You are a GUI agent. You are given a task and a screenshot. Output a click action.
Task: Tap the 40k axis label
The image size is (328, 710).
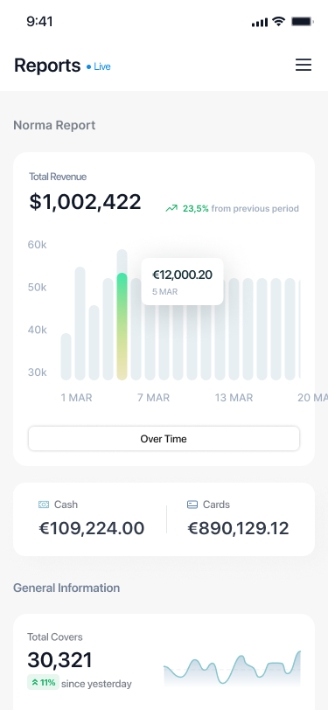pos(37,330)
